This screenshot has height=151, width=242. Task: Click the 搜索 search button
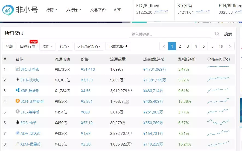tap(228, 34)
